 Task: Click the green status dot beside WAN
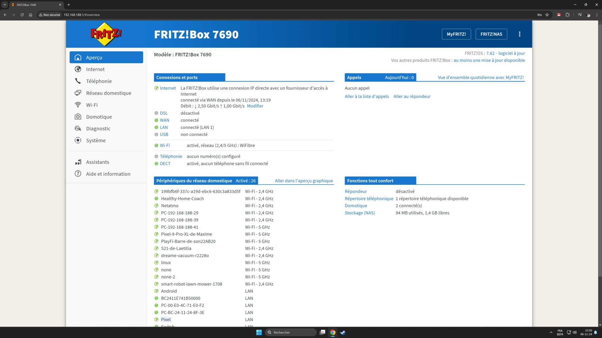(156, 120)
